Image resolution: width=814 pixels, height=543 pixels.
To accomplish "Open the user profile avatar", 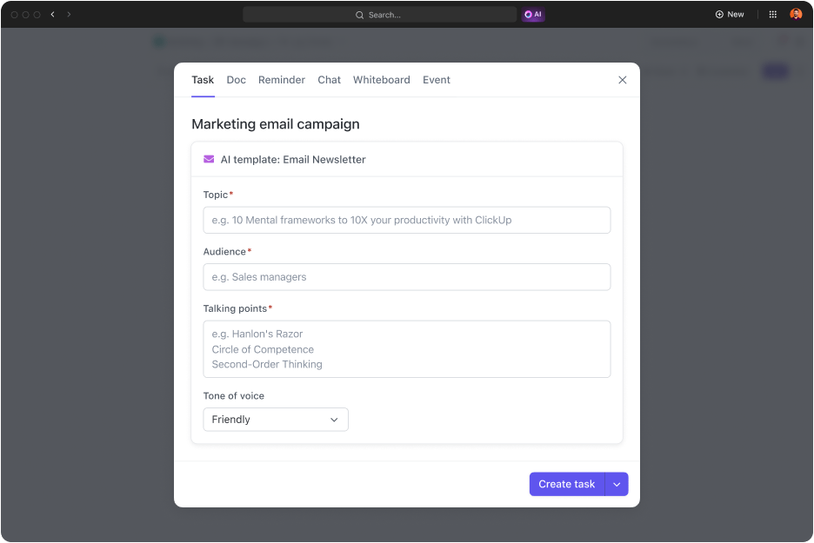I will point(796,15).
